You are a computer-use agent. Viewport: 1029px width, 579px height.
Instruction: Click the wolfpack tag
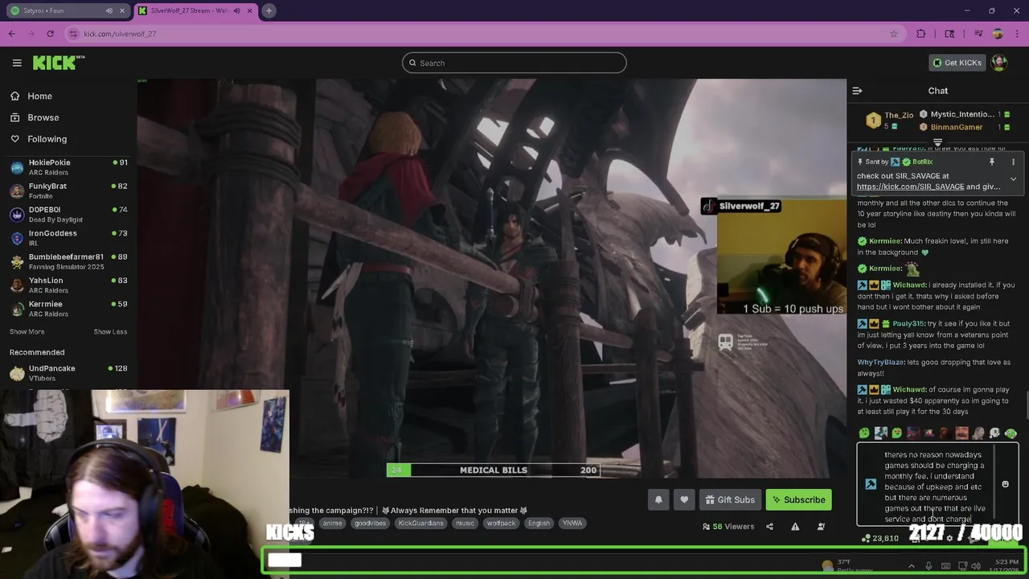[501, 523]
